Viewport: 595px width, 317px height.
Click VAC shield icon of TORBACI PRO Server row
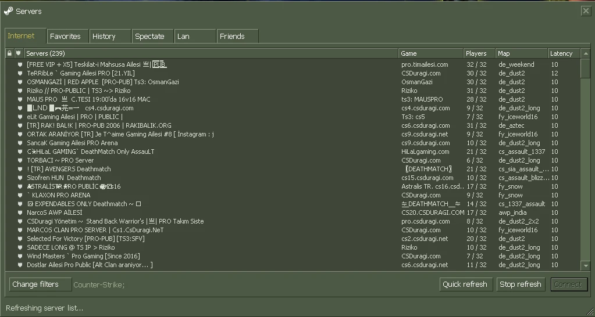coord(20,160)
